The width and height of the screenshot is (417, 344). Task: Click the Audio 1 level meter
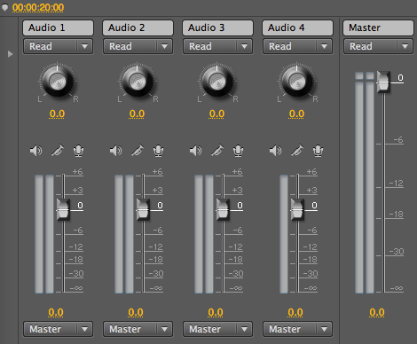44,234
